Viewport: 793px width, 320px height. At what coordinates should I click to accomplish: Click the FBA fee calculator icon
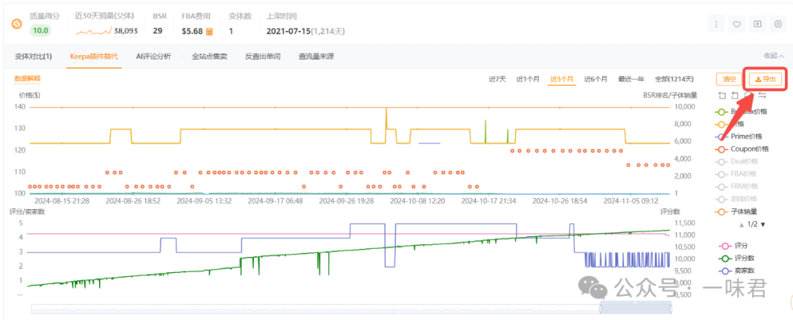(209, 32)
